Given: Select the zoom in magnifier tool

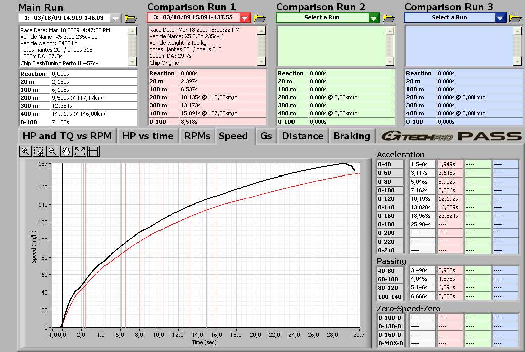Looking at the screenshot, I should [x=25, y=151].
